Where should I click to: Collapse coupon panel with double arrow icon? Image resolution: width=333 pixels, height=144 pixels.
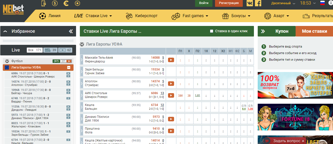pyautogui.click(x=263, y=31)
